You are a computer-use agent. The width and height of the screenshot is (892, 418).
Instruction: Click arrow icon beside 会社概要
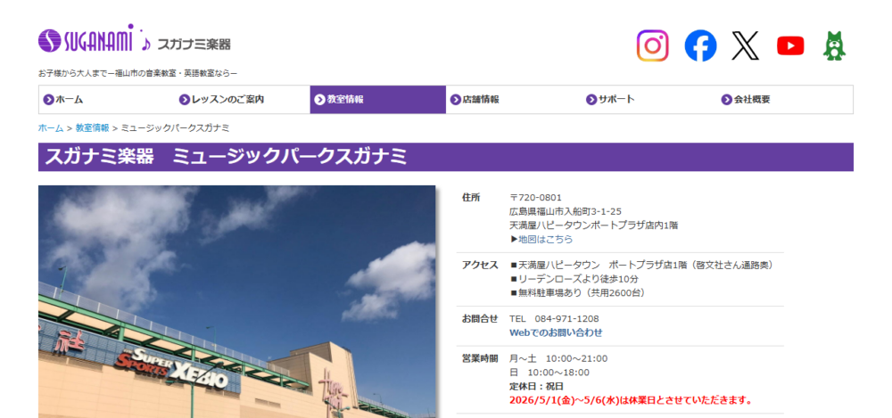coord(726,100)
